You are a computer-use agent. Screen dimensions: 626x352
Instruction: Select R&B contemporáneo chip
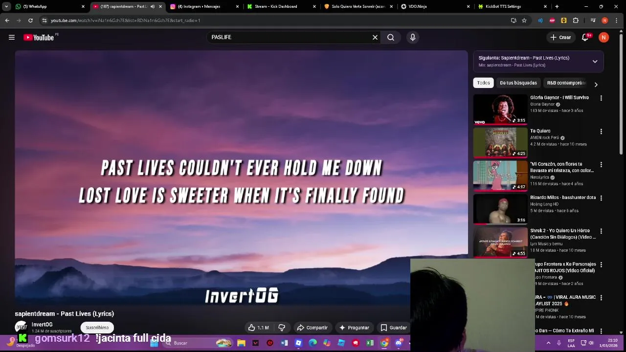tap(566, 83)
